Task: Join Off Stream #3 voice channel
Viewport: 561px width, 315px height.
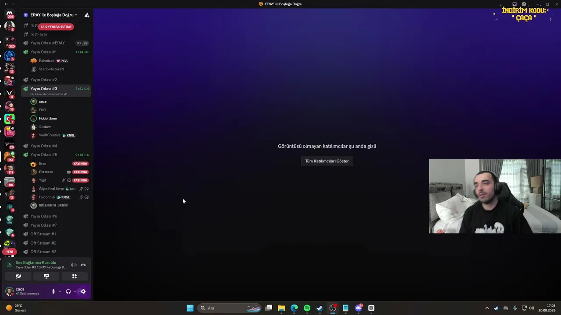Action: tap(57, 252)
